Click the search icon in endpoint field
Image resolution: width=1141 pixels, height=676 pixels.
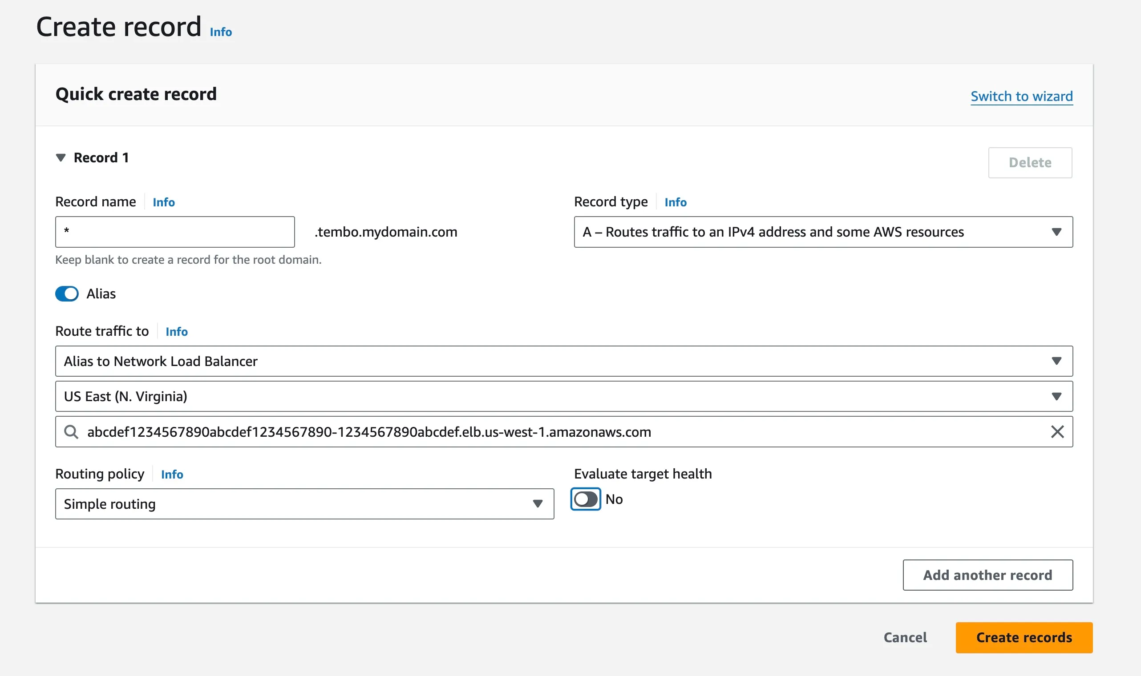coord(72,431)
